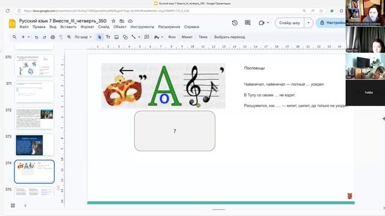
Task: Collapse the filmstrip panel arrow
Action: [x=25, y=205]
